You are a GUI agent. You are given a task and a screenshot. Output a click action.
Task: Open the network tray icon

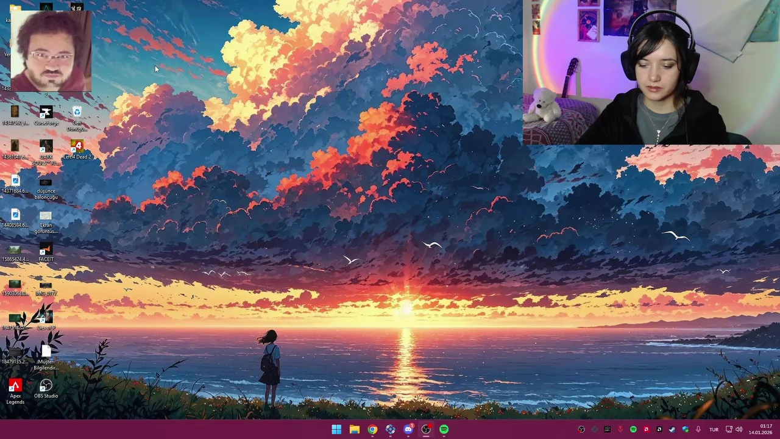point(729,429)
